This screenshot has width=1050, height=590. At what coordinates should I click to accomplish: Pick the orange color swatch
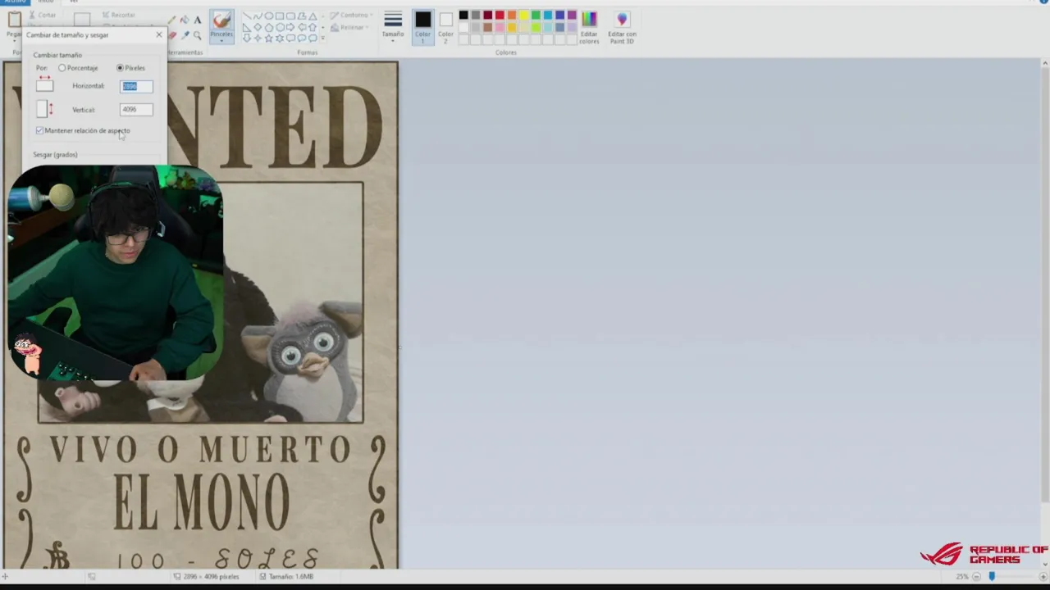512,15
